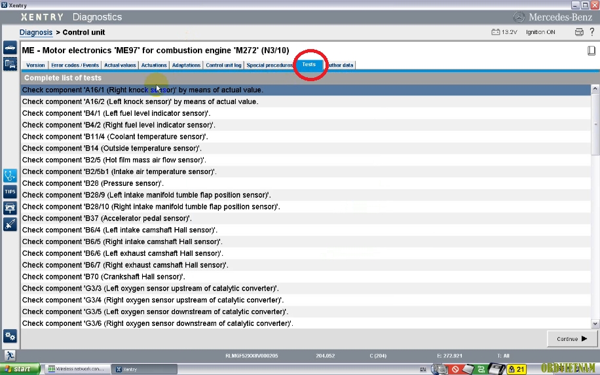The image size is (600, 375).
Task: Click the vertical scrollbar thumb
Action: 595,124
